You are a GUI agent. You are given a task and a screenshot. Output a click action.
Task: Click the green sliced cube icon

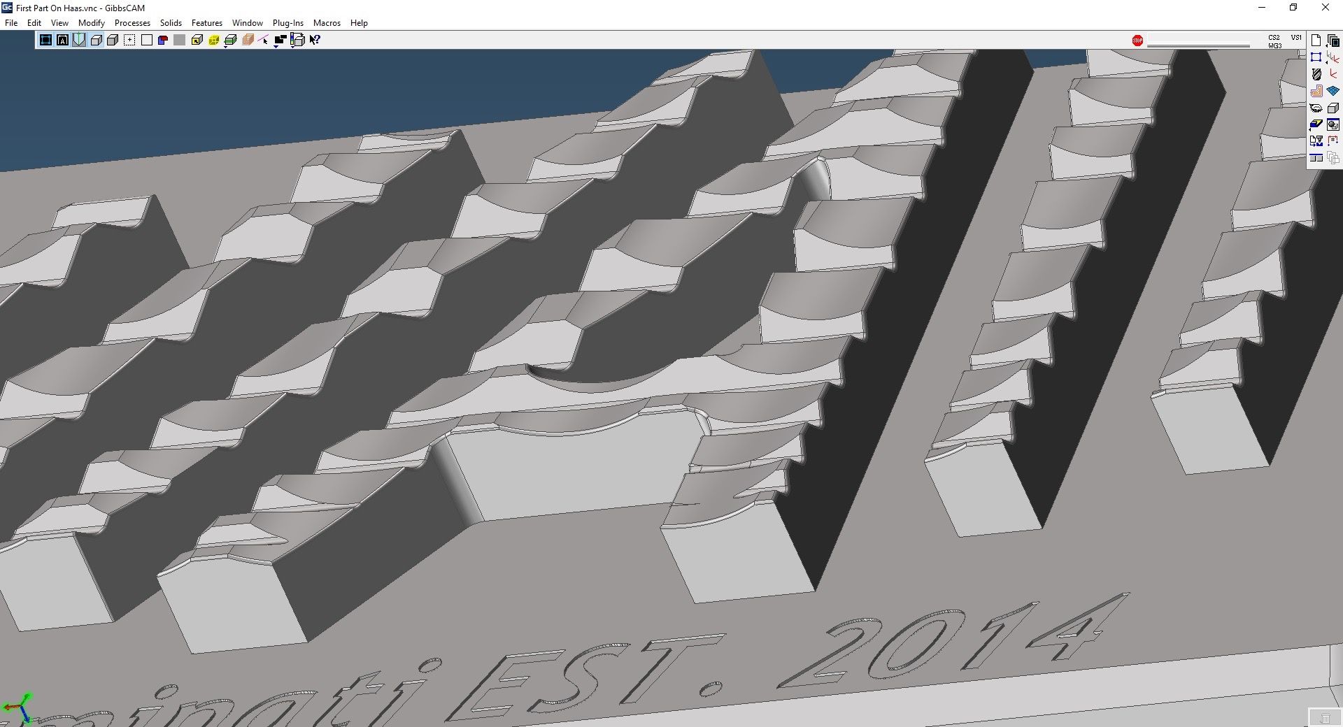pos(230,39)
